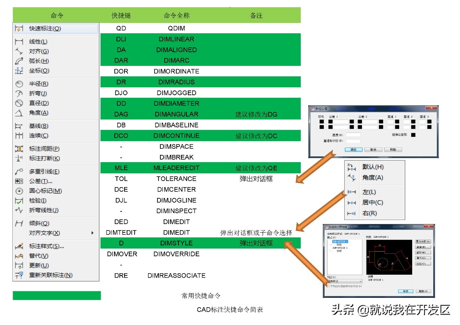Viewport: 460px width, 325px height.
Task: Select the 角度 angular dimension icon
Action: click(18, 113)
